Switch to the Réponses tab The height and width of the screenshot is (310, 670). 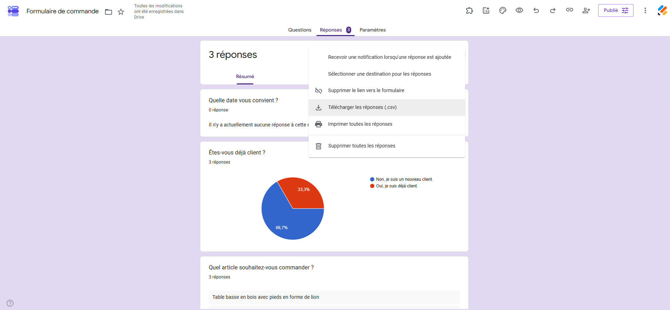(x=335, y=30)
